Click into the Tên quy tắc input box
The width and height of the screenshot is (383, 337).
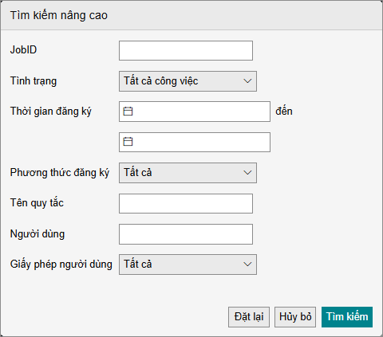coord(186,203)
